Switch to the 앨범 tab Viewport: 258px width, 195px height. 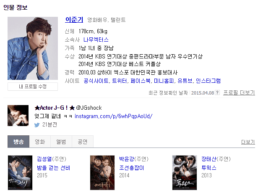coord(61,142)
